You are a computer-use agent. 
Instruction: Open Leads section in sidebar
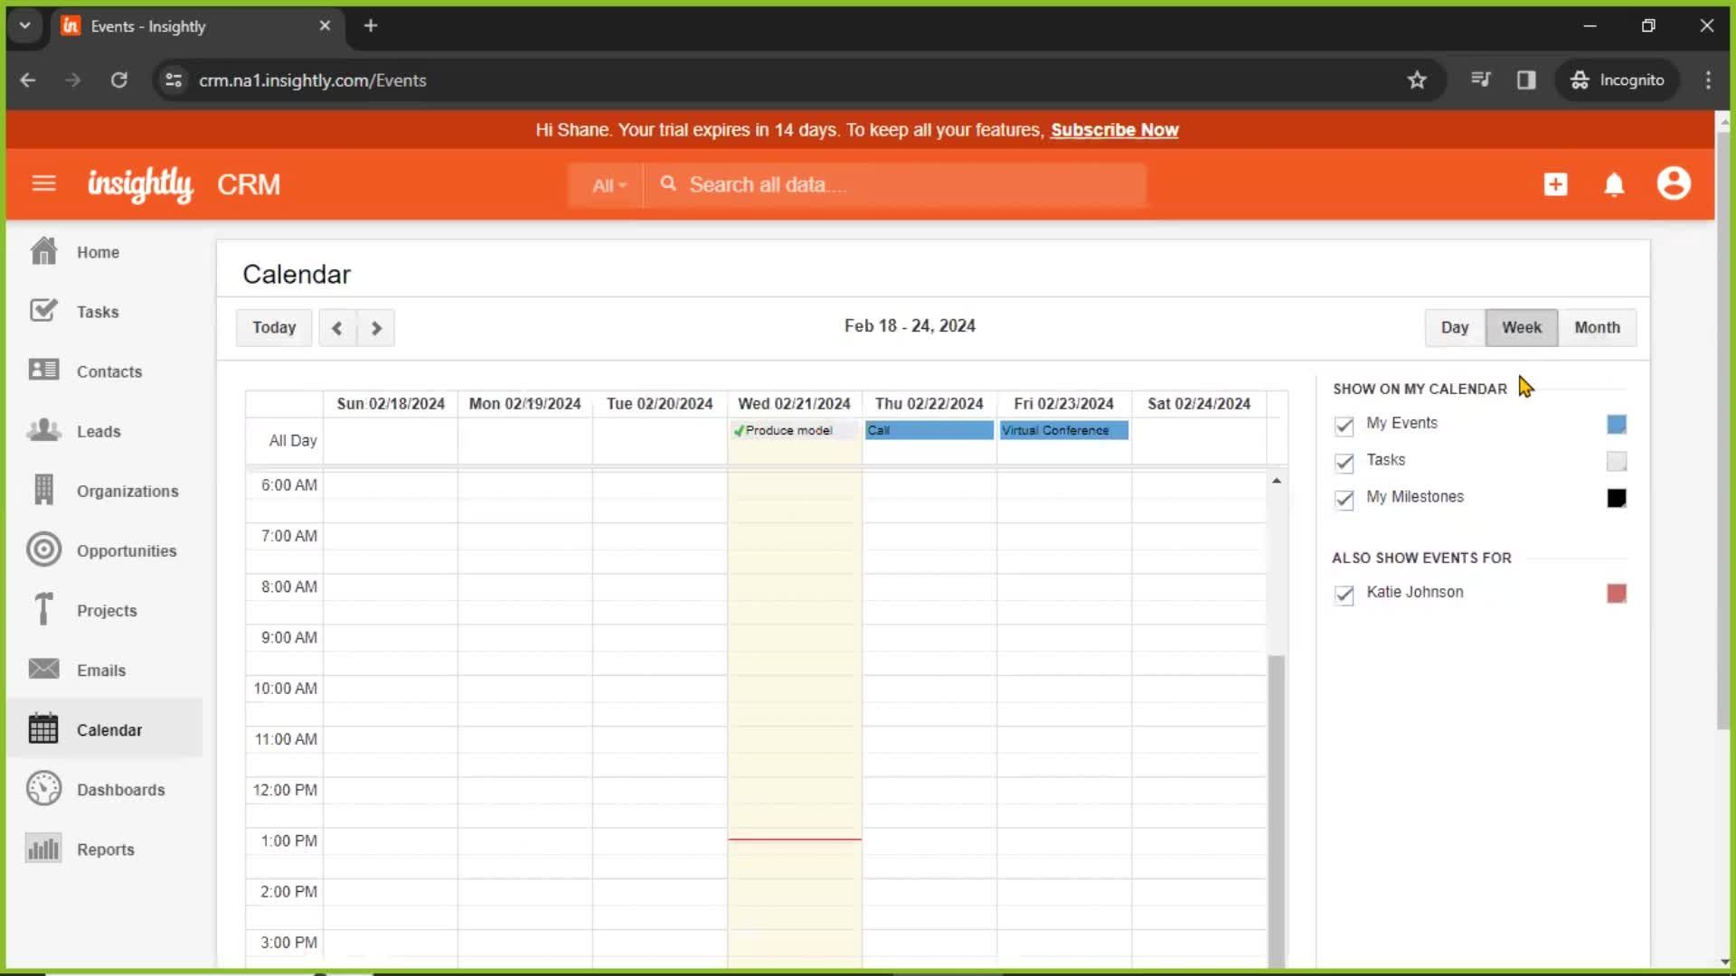tap(99, 431)
